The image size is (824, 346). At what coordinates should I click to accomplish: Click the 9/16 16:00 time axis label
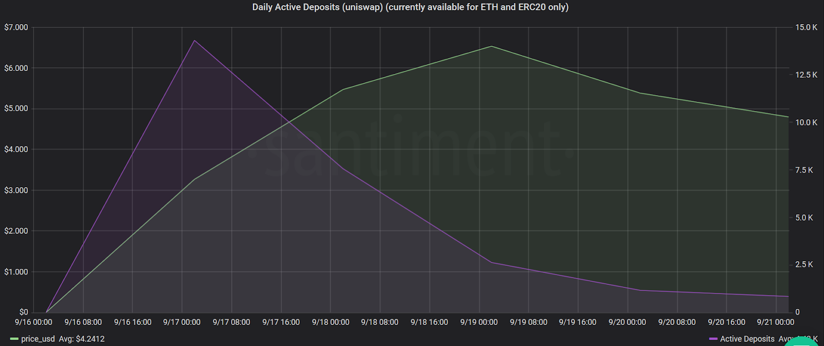click(x=132, y=322)
